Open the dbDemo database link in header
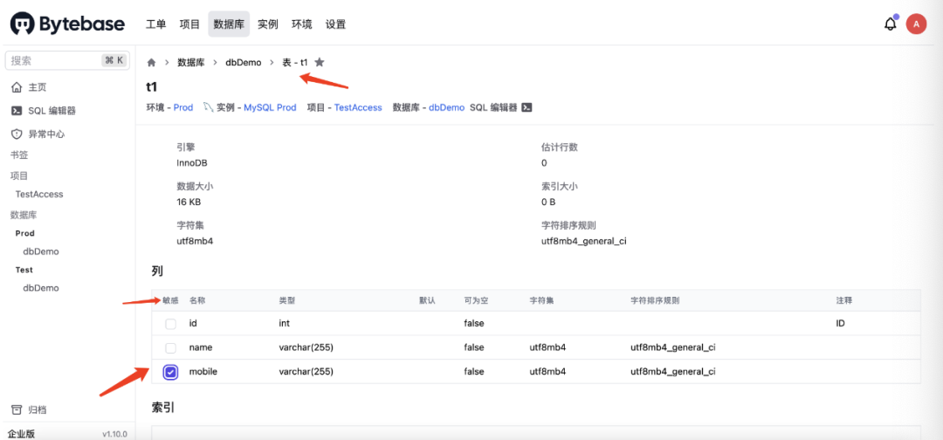943x440 pixels. (446, 107)
